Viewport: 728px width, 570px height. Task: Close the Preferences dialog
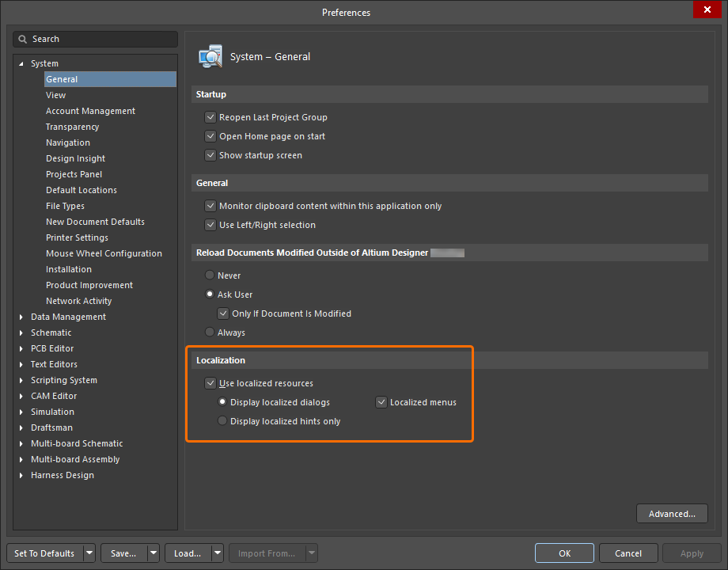click(707, 9)
